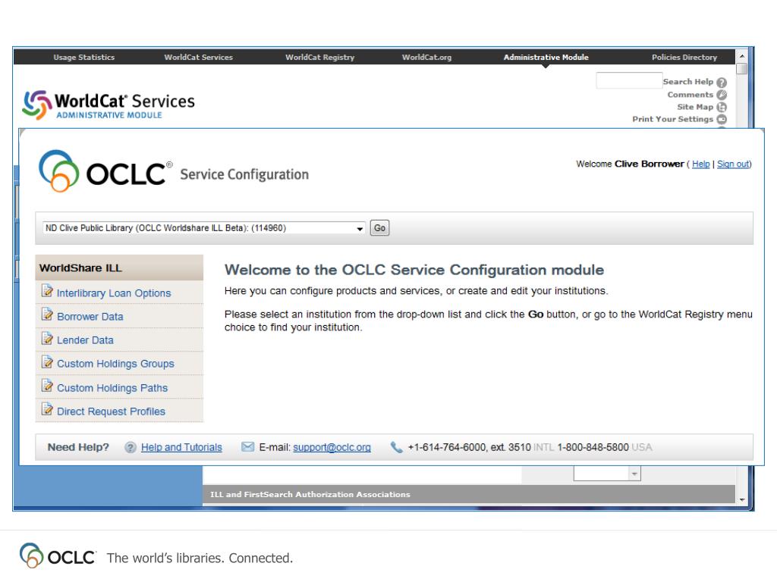Image resolution: width=777 pixels, height=582 pixels.
Task: Open the Custom Holdings Paths link
Action: (x=112, y=388)
